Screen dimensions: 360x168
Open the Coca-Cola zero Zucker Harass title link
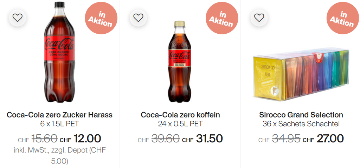click(x=59, y=115)
